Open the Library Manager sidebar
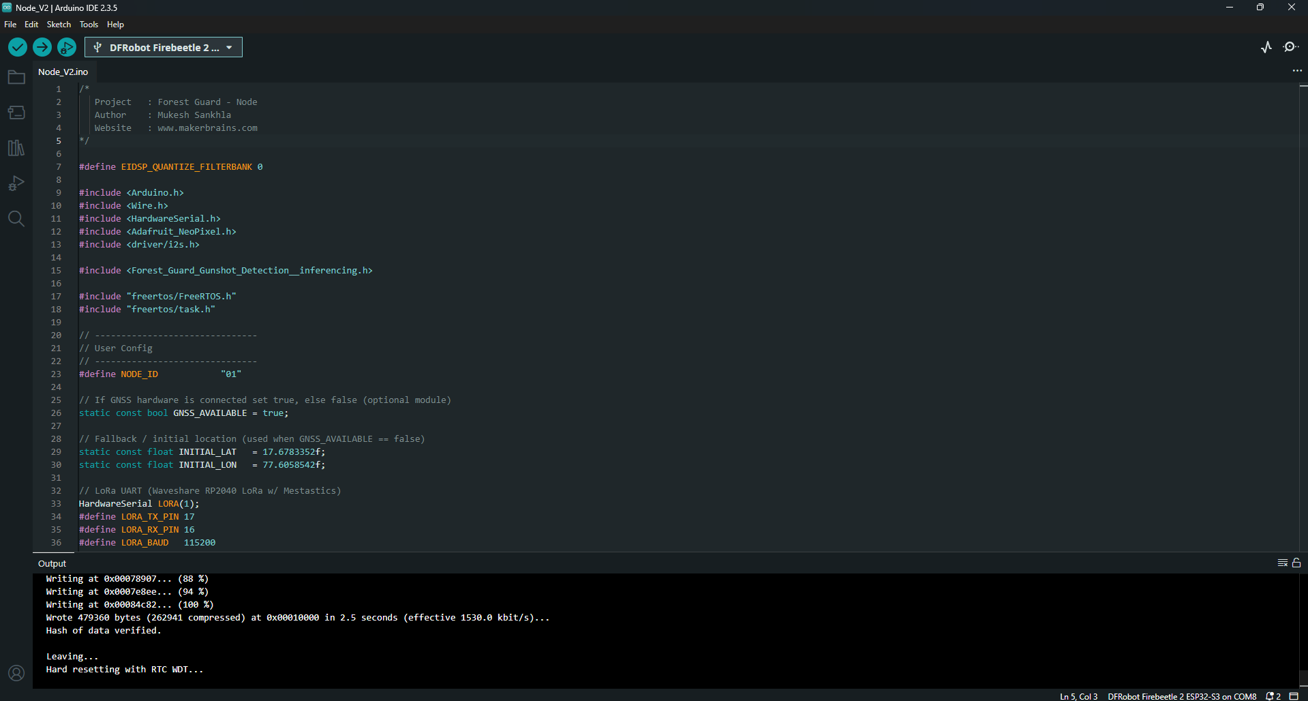This screenshot has height=701, width=1308. [16, 148]
